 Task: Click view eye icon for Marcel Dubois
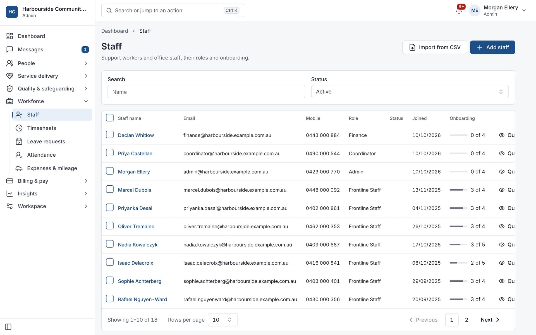(x=502, y=190)
